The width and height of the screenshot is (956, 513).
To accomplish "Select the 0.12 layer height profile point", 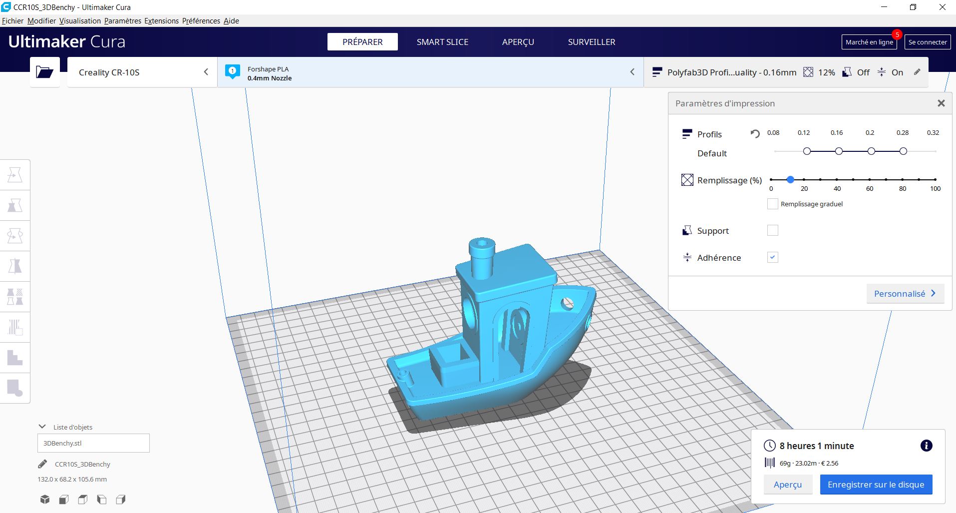I will [x=807, y=151].
